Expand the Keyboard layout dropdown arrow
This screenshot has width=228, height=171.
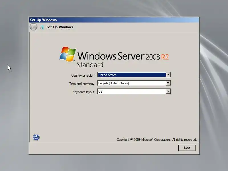click(x=168, y=91)
